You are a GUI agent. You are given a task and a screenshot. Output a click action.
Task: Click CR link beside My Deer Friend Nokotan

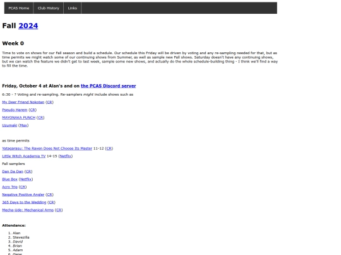pyautogui.click(x=49, y=102)
